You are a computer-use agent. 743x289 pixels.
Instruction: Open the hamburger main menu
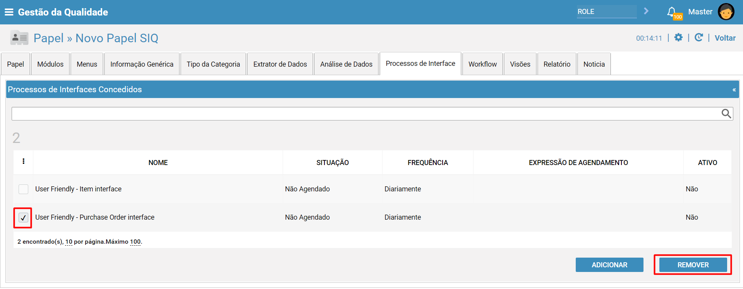(x=9, y=12)
